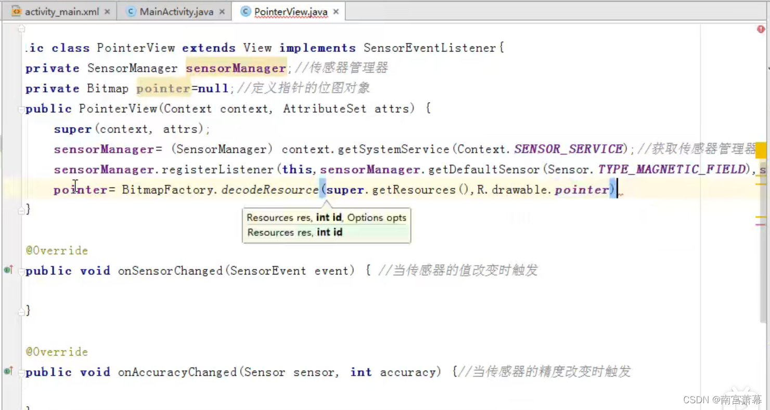The image size is (770, 410).
Task: Switch to the MainActivity.java tab
Action: point(173,11)
